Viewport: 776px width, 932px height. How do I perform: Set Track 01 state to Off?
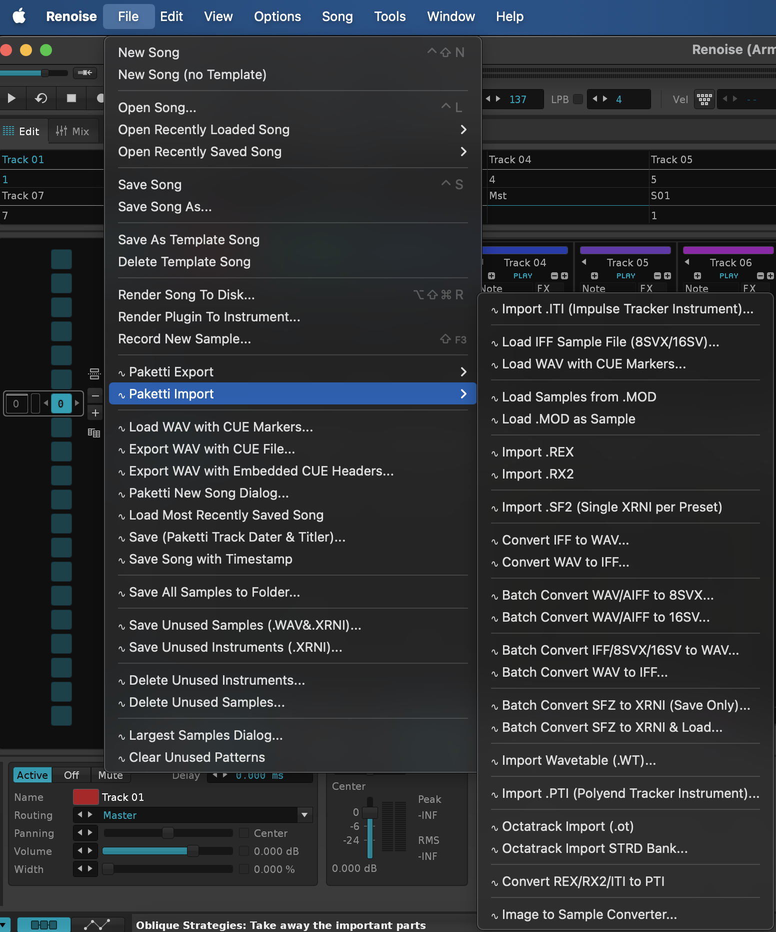[71, 775]
